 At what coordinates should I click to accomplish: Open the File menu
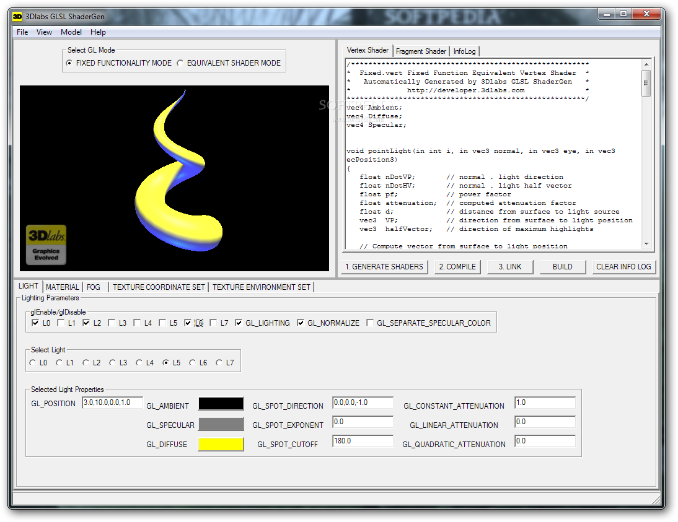[22, 32]
